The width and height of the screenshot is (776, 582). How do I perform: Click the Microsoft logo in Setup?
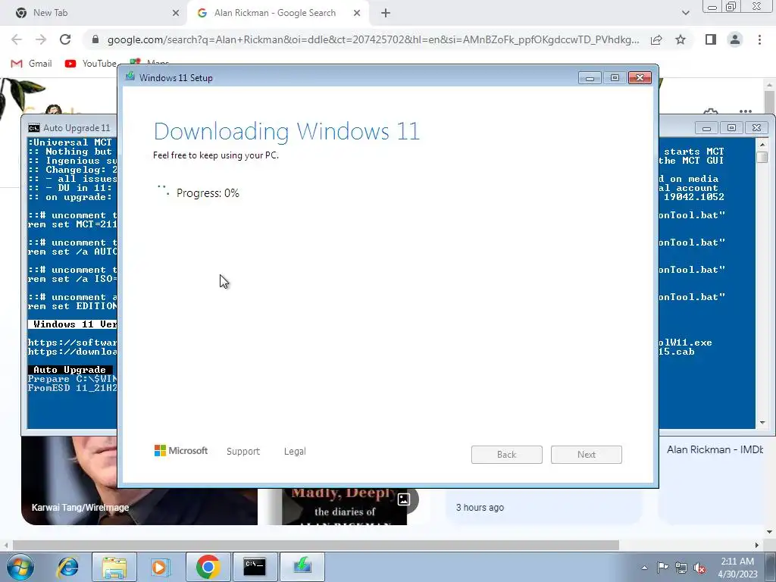coord(181,451)
